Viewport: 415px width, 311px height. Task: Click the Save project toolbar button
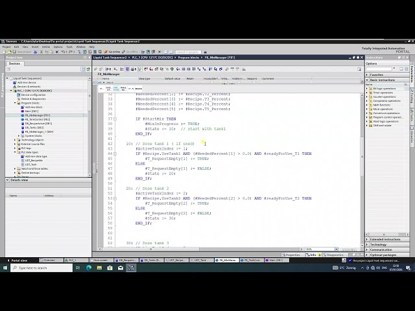point(22,52)
